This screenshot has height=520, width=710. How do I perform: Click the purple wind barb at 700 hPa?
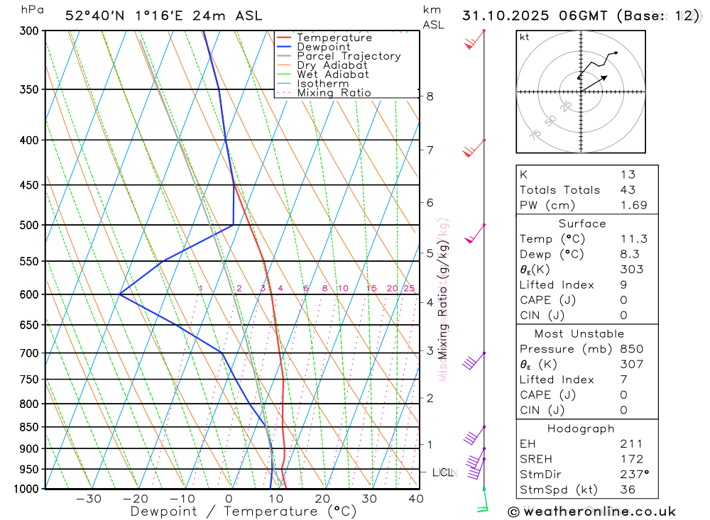click(474, 361)
